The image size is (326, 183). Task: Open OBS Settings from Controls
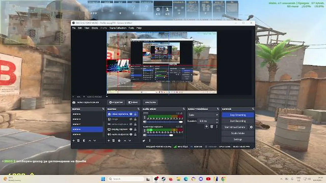(x=238, y=139)
